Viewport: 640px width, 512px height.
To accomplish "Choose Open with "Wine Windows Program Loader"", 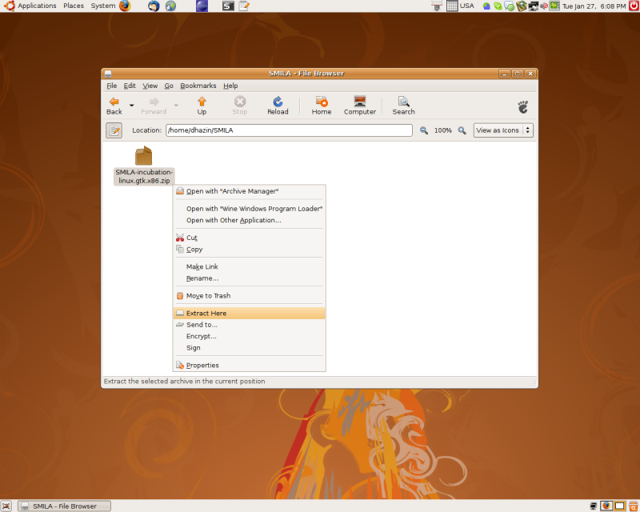I will pos(249,209).
